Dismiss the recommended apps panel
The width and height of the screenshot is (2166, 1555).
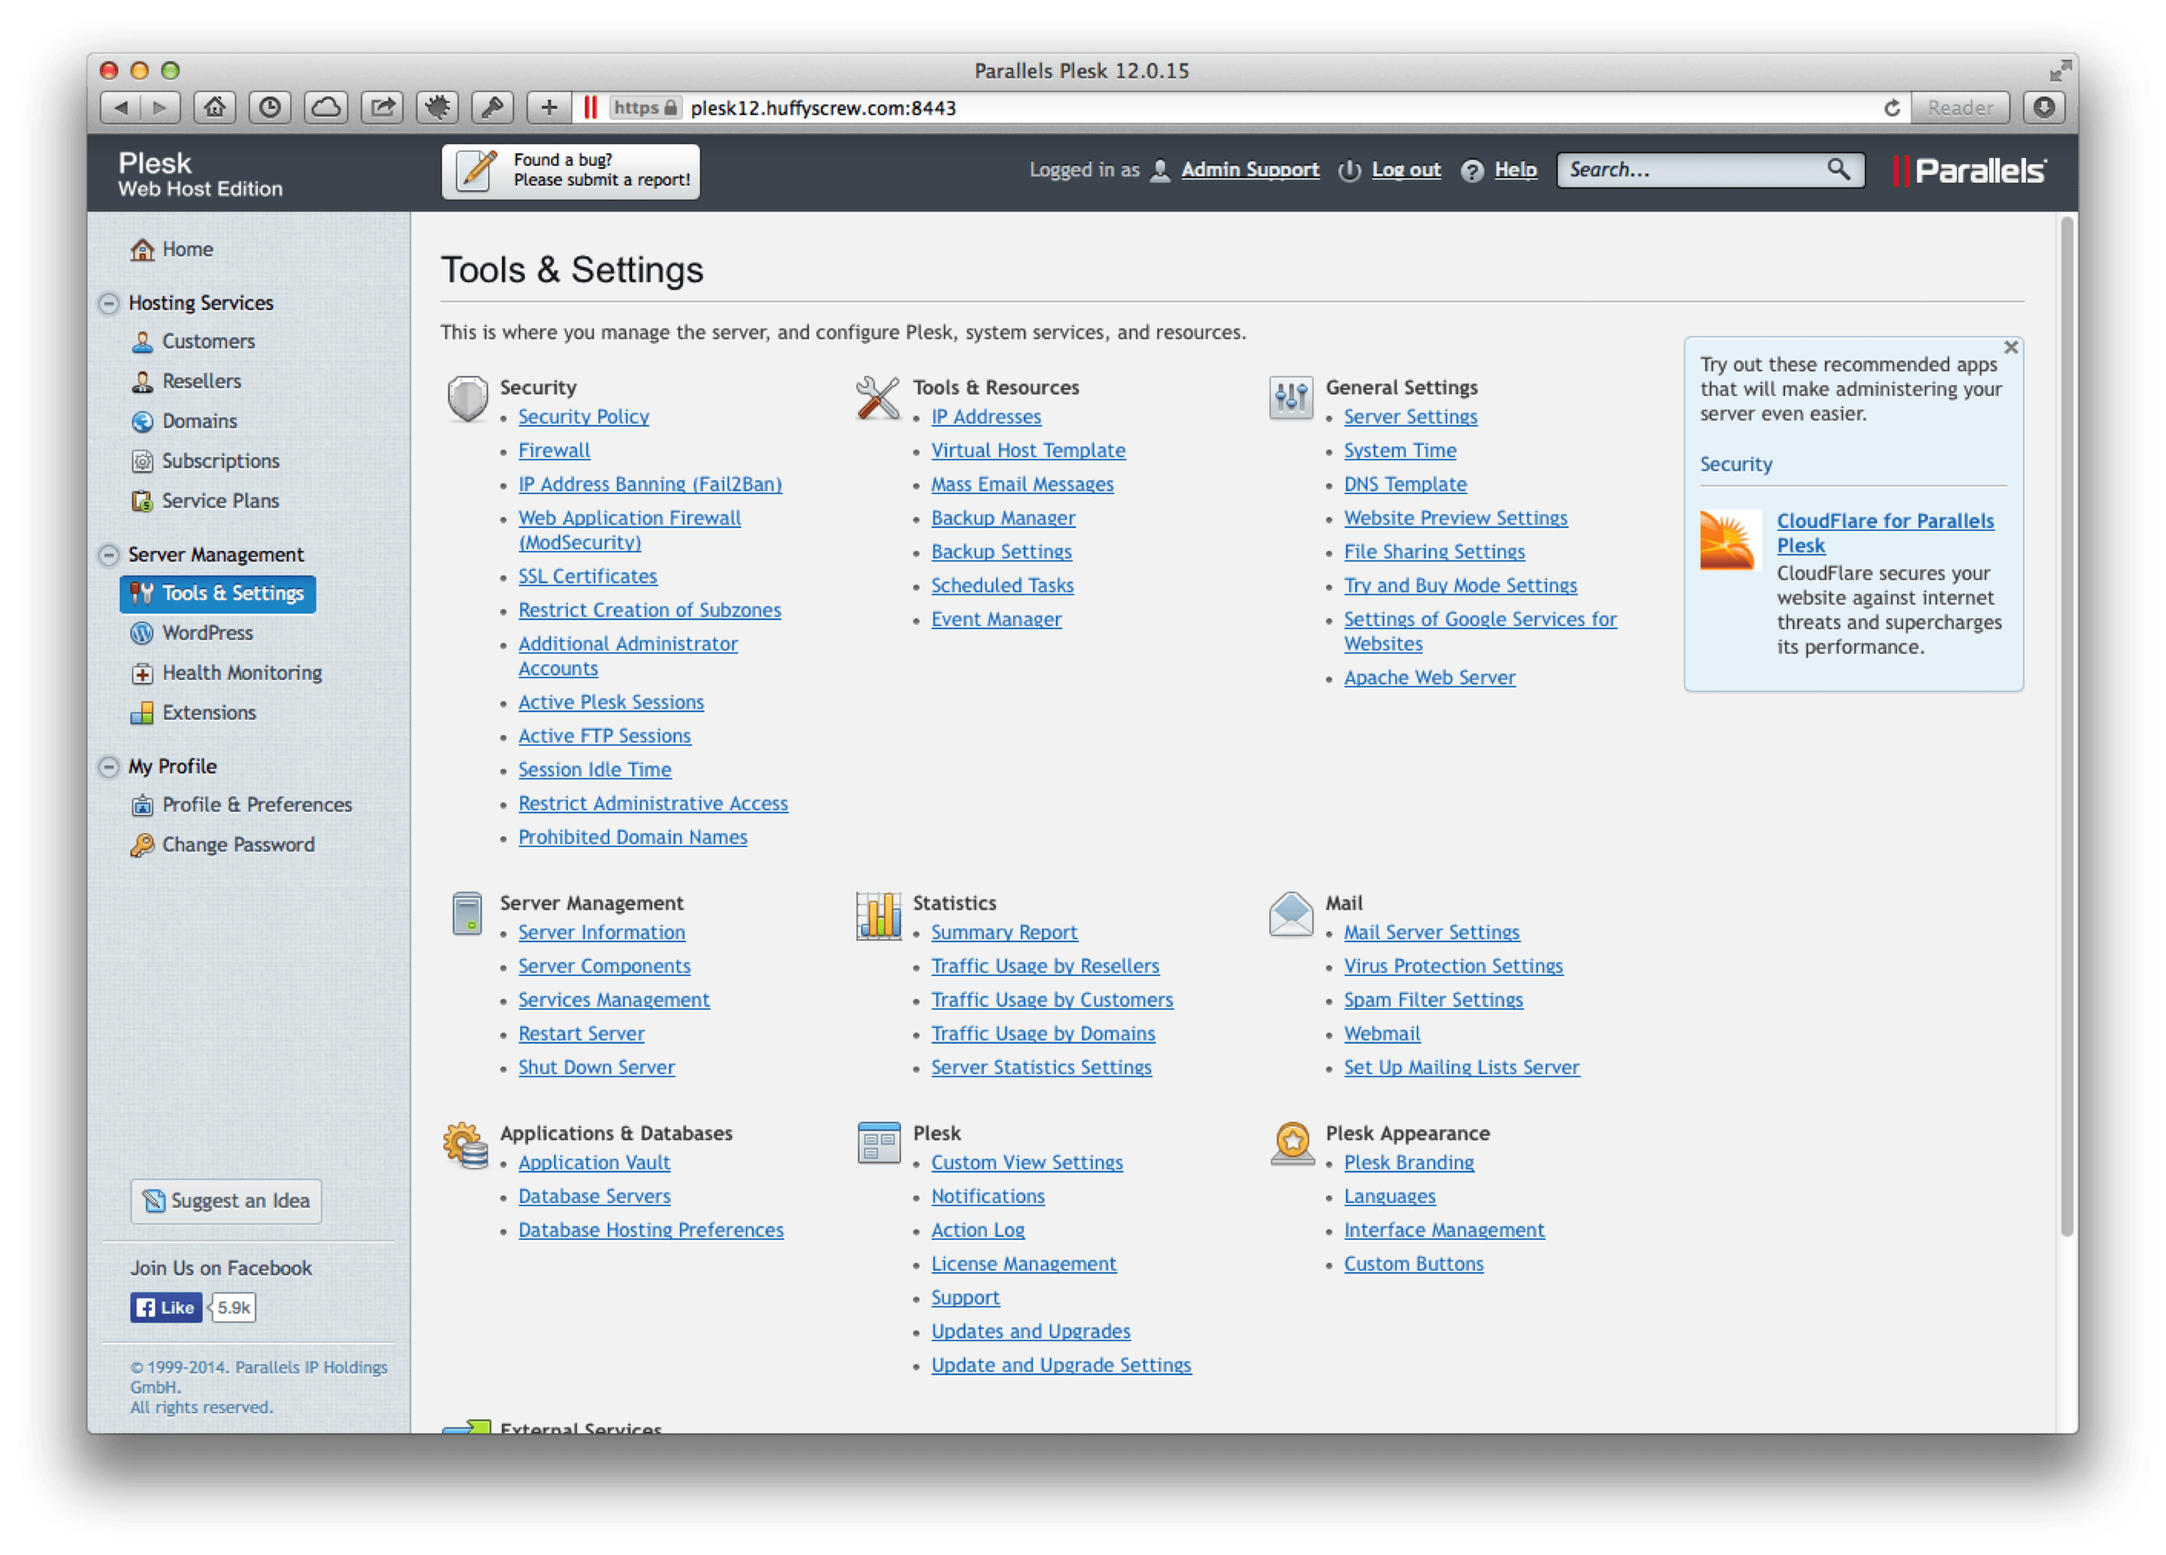click(x=2011, y=348)
